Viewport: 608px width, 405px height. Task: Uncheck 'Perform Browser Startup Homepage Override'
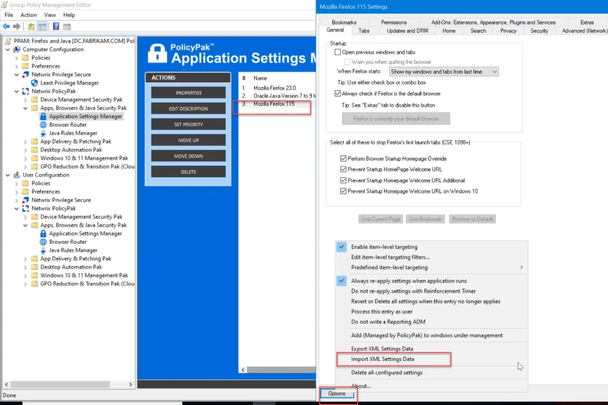[343, 159]
